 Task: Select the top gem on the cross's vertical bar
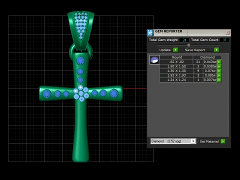click(x=80, y=60)
